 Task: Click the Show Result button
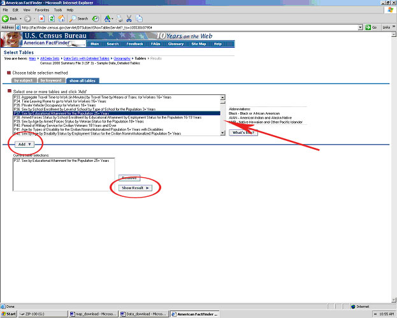coord(135,188)
